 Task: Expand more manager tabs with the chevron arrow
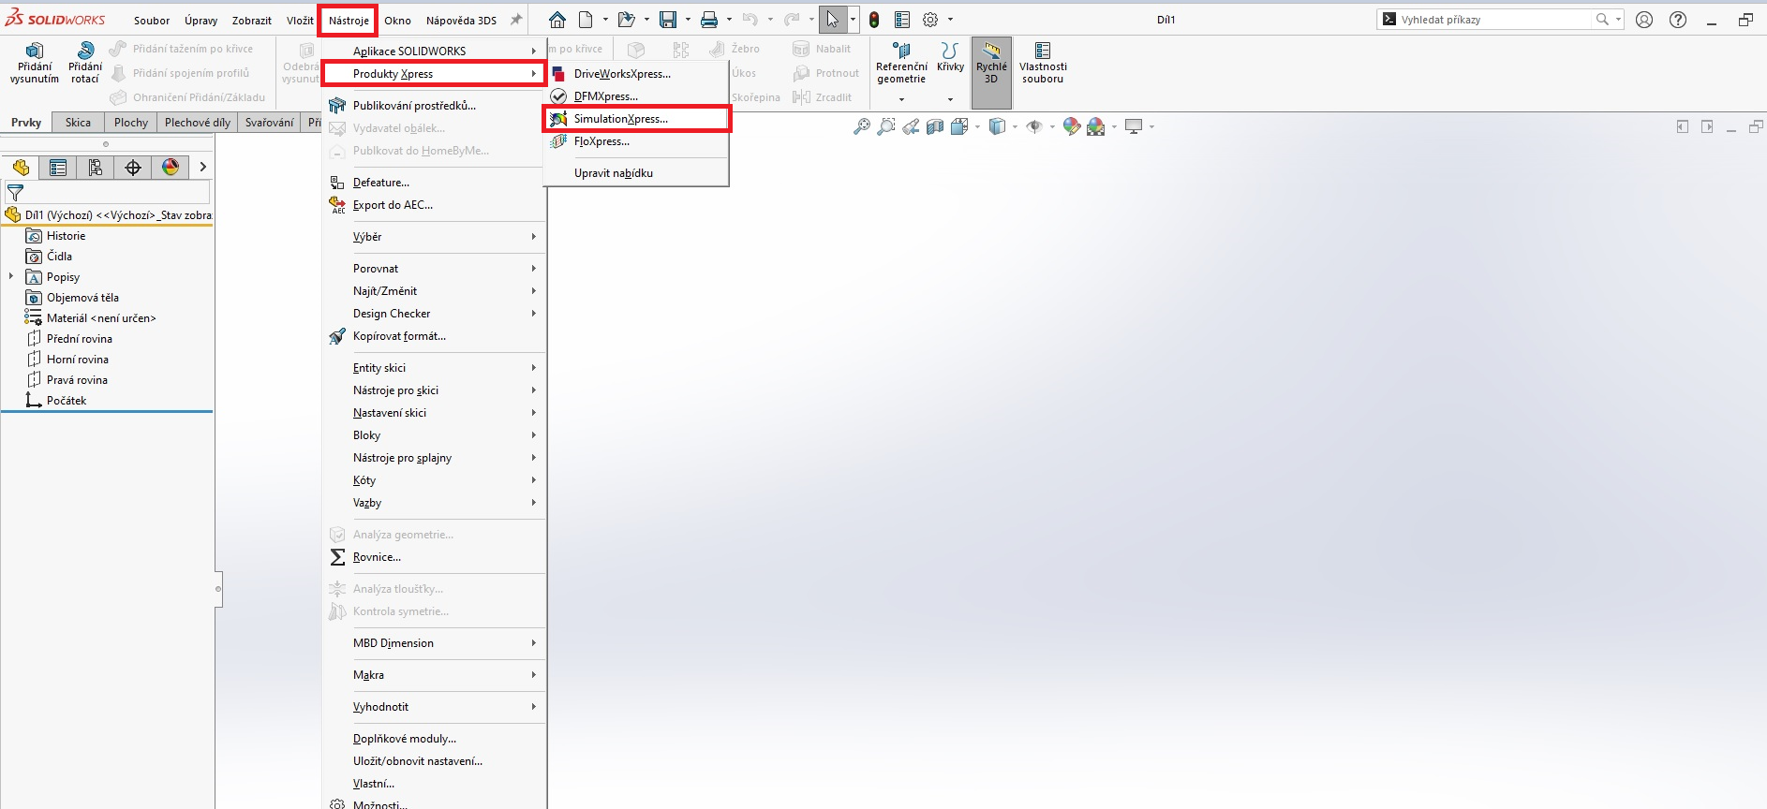202,168
